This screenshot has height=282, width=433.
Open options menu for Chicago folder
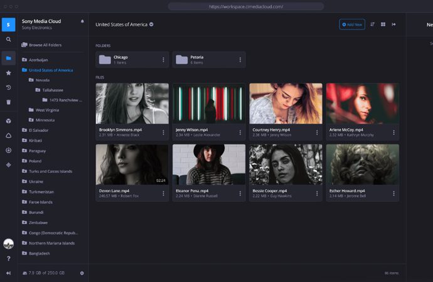tap(163, 60)
